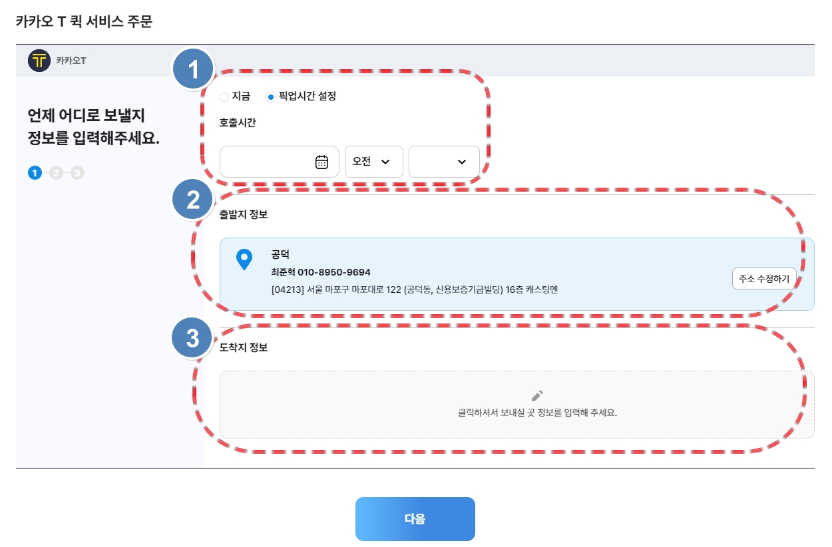
Task: Go to step 2 progress indicator
Action: coord(56,173)
